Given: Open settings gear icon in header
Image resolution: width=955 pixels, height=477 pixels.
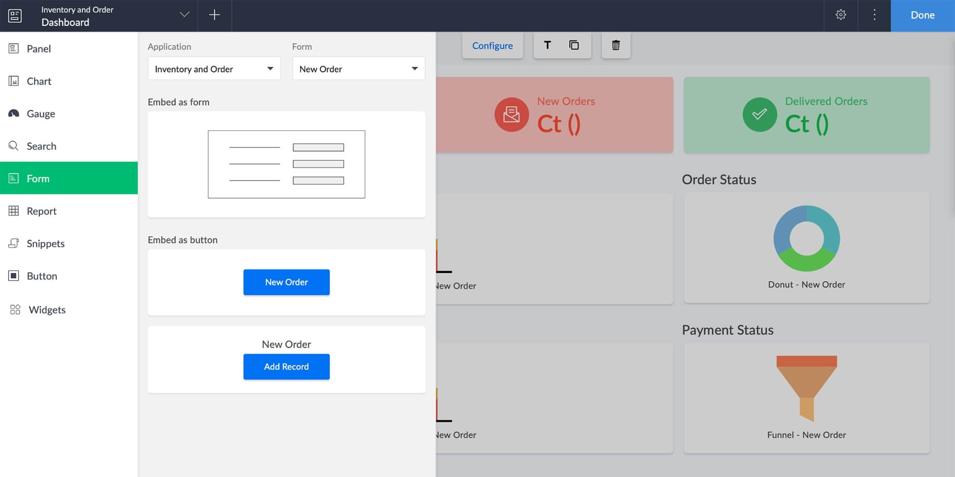Looking at the screenshot, I should coord(841,15).
